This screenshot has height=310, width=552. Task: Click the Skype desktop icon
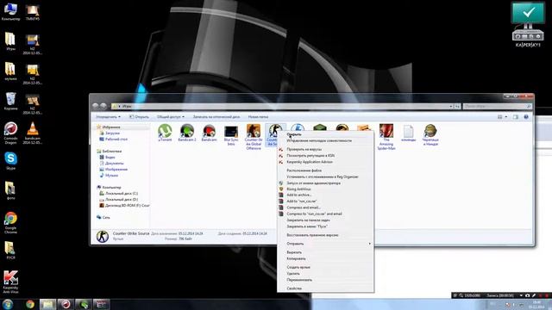pos(10,161)
